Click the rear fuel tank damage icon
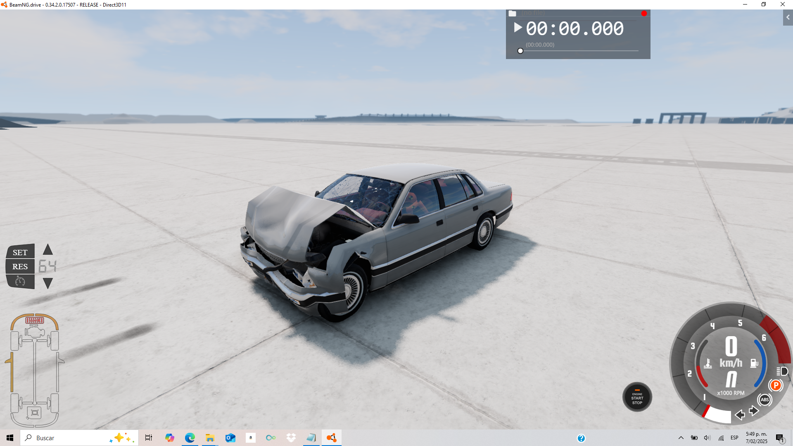The height and width of the screenshot is (446, 793). tap(34, 413)
